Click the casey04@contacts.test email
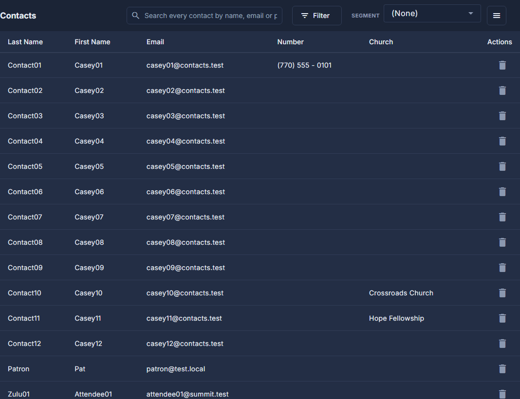The image size is (520, 399). click(x=186, y=141)
